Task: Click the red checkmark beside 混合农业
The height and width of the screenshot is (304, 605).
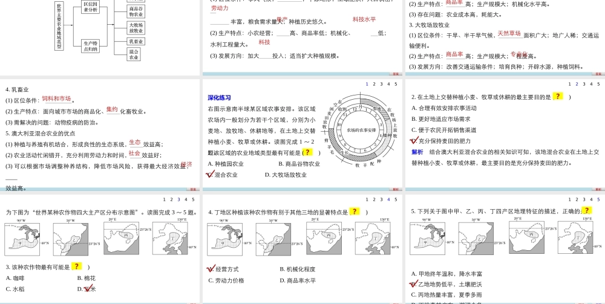Action: [211, 174]
